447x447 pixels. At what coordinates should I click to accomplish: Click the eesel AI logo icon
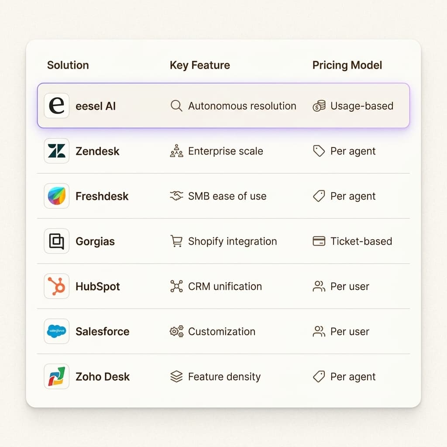coord(56,106)
